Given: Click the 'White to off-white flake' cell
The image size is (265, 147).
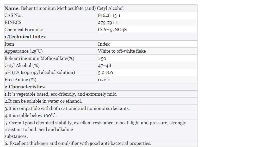Looking at the screenshot, I should (122, 51).
